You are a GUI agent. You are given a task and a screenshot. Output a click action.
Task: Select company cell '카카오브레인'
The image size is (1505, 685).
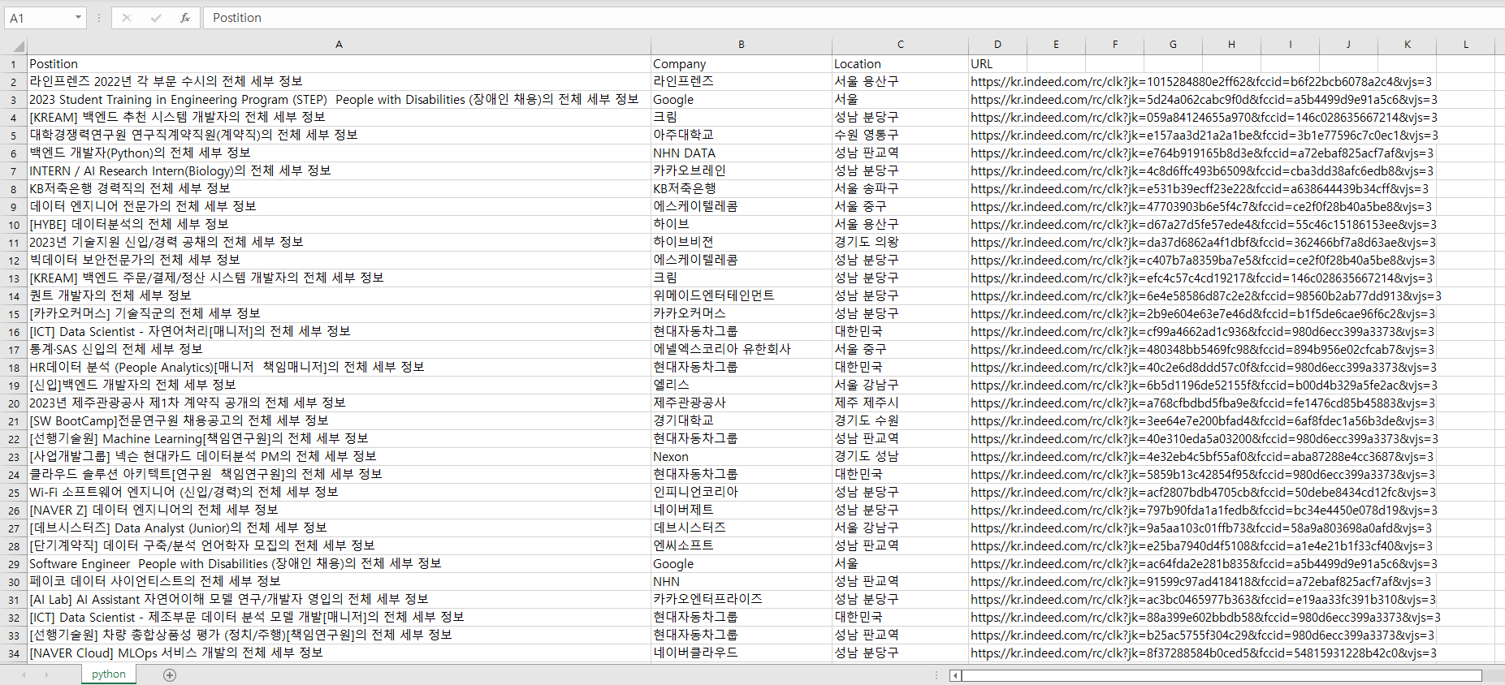pyautogui.click(x=742, y=170)
